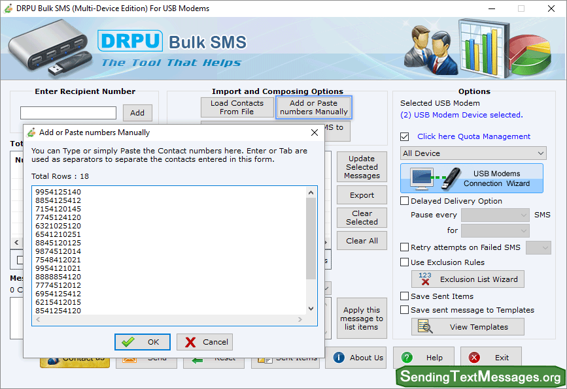Click the Exit button
The width and height of the screenshot is (567, 389).
pos(491,358)
